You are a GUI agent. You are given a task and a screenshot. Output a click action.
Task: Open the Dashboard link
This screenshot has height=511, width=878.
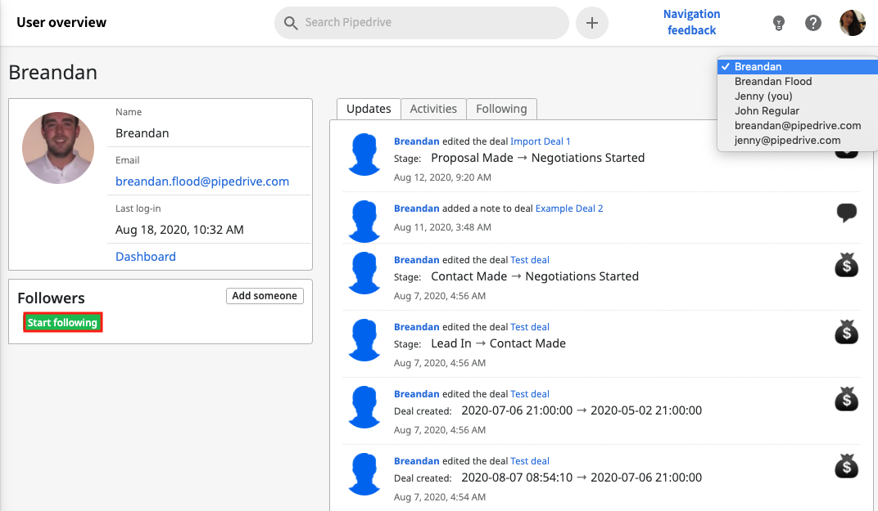pos(146,257)
